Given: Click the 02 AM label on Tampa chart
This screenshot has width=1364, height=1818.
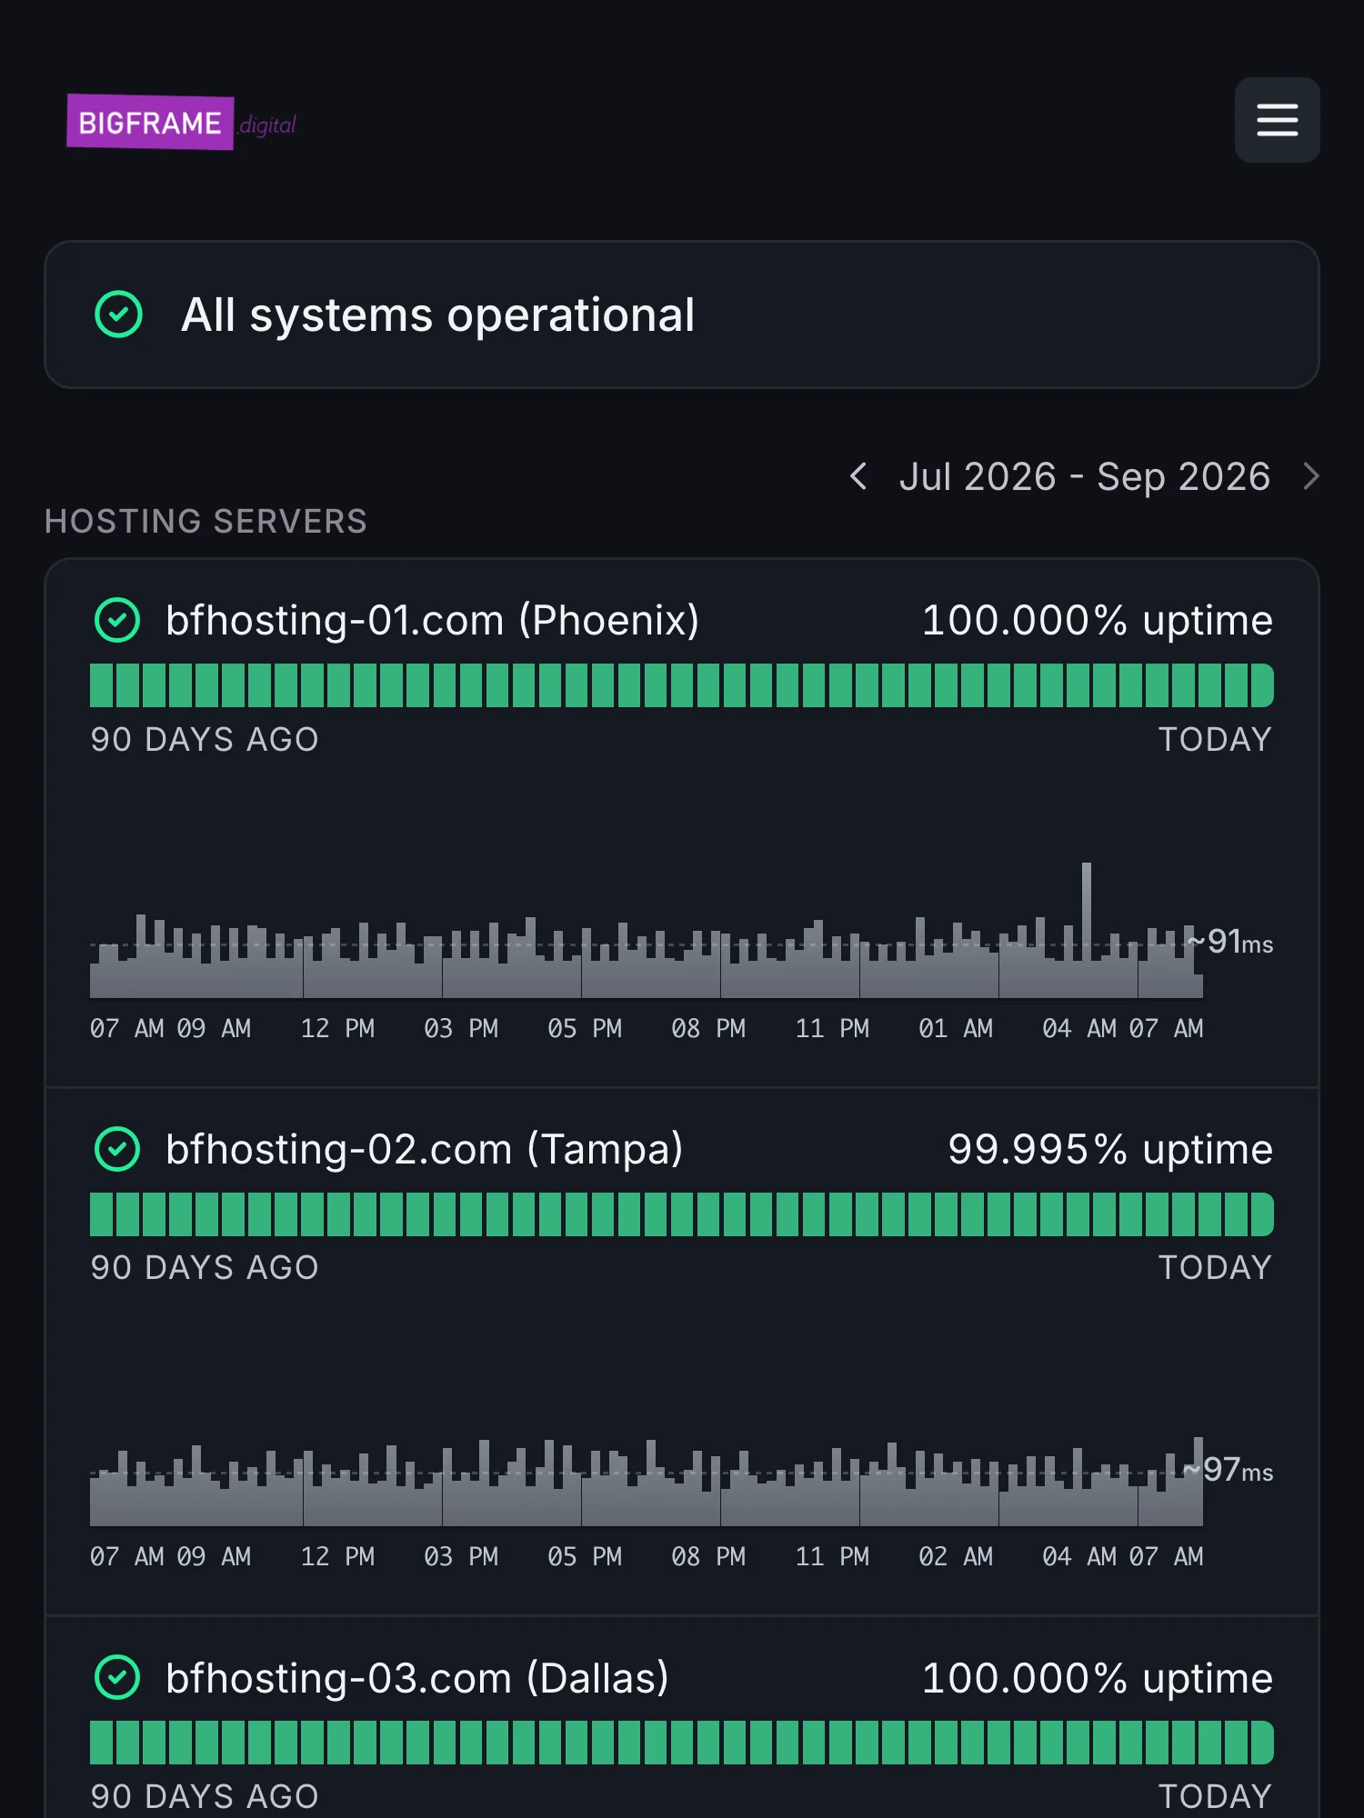Looking at the screenshot, I should click(955, 1556).
